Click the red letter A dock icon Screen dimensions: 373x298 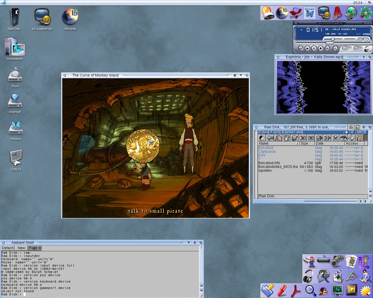338,13
